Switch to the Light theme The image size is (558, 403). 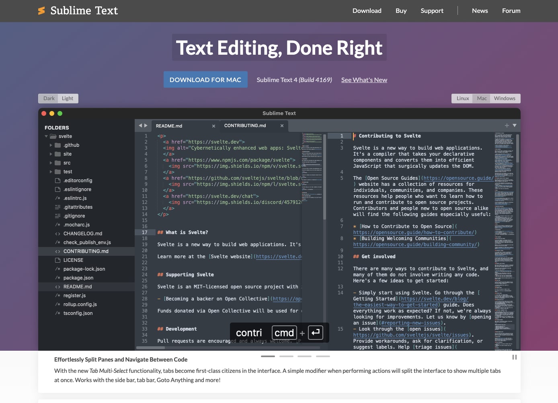click(x=68, y=98)
